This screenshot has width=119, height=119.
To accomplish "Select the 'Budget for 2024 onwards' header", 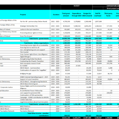I will tap(87, 15).
